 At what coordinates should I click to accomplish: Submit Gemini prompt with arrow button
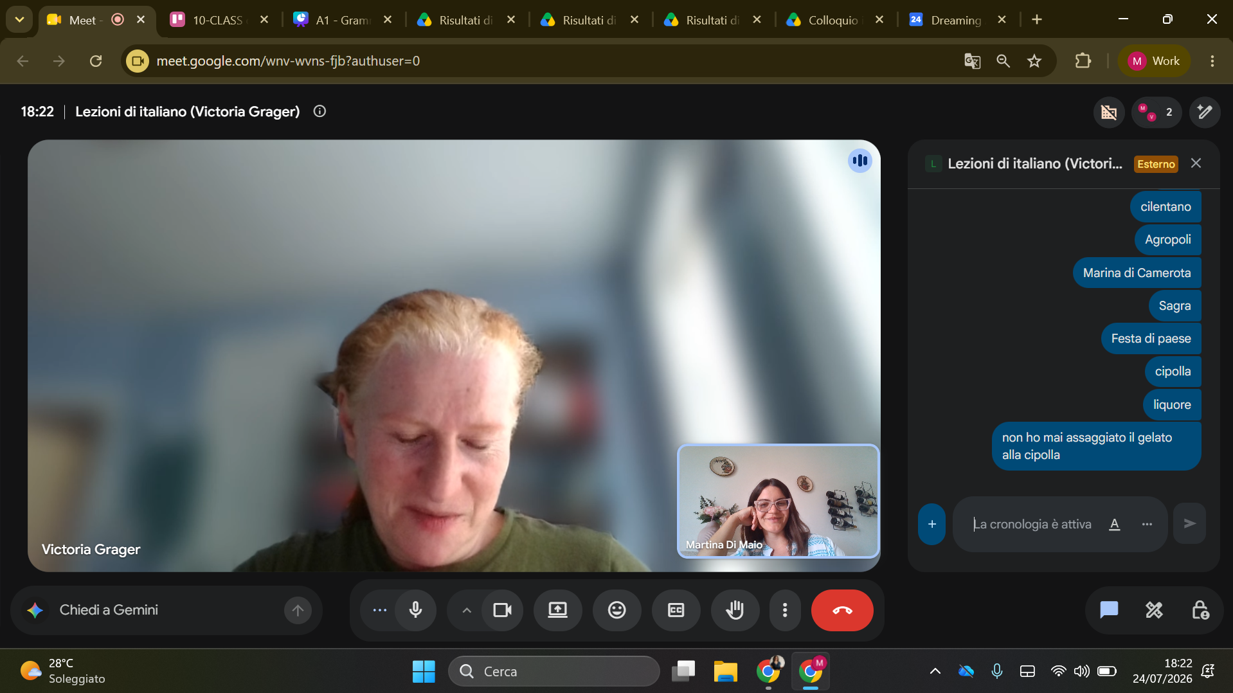[298, 610]
